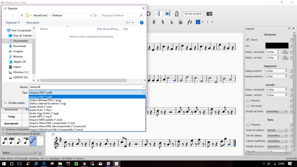The image size is (297, 167).
Task: Click the sharp accidental symbol
Action: [x=154, y=22]
